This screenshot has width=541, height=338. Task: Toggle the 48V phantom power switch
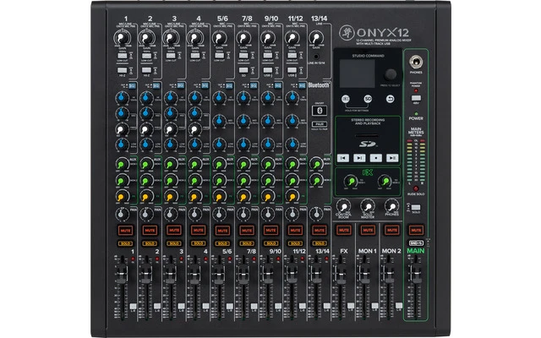click(416, 98)
